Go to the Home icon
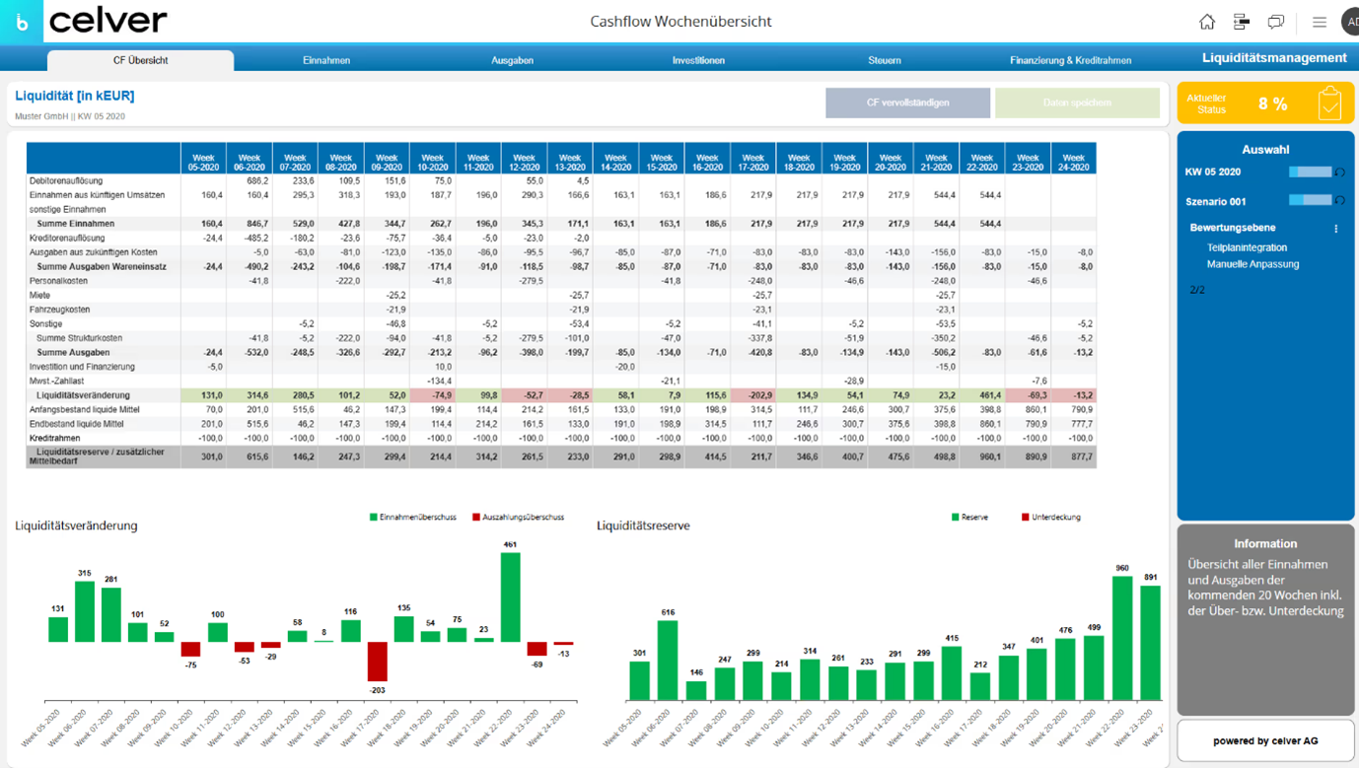 pos(1206,22)
